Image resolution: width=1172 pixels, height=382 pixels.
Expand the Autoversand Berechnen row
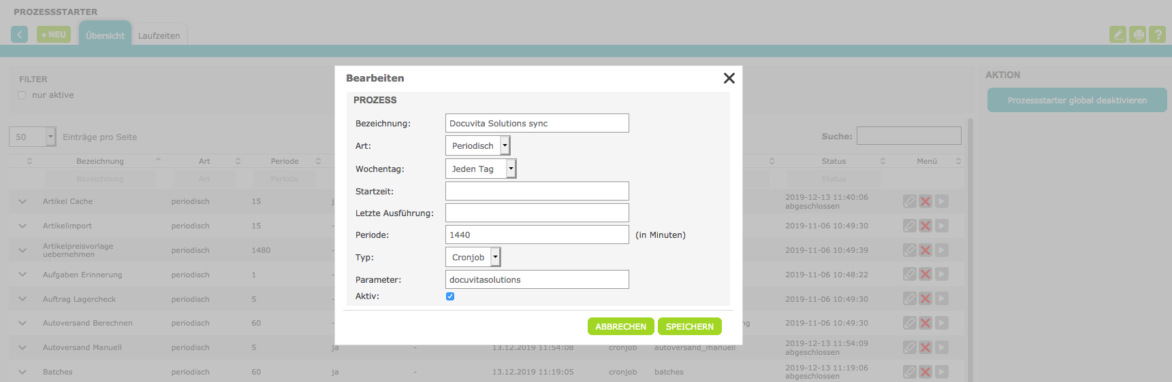pyautogui.click(x=22, y=324)
